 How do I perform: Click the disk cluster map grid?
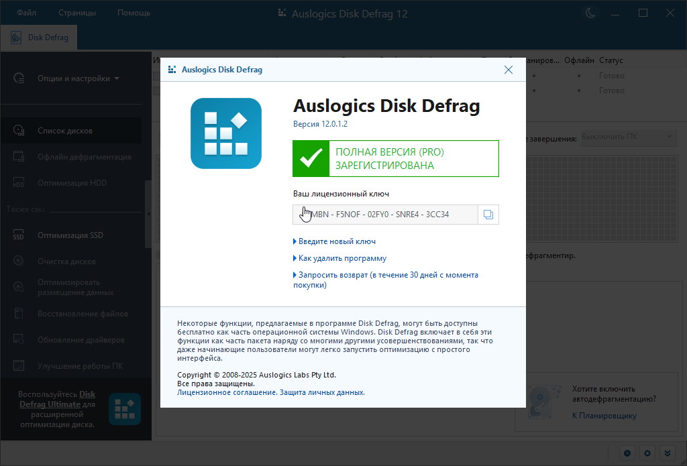pos(602,198)
